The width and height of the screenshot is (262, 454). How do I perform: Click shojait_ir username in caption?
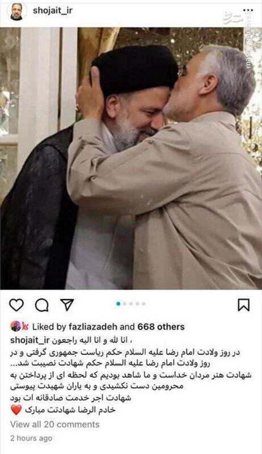click(x=30, y=340)
